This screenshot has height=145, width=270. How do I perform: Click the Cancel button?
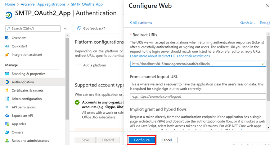click(x=167, y=140)
